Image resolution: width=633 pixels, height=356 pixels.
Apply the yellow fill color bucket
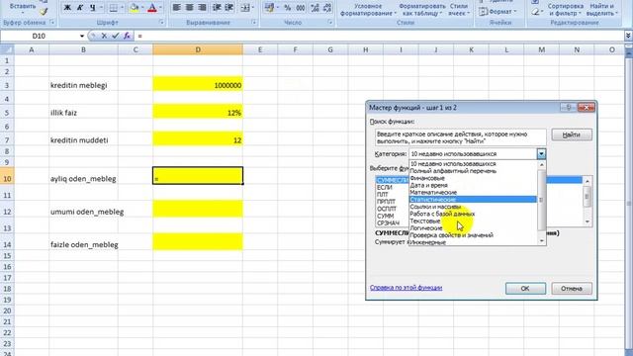tap(135, 8)
